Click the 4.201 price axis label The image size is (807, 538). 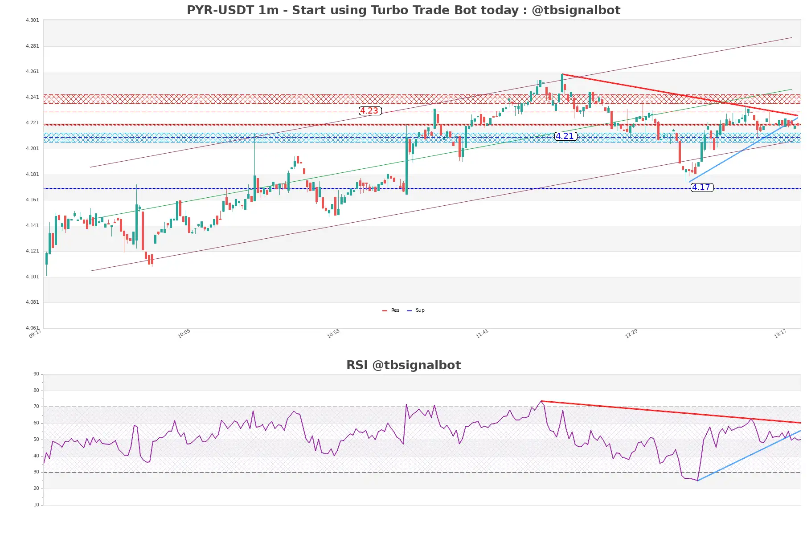(x=32, y=148)
